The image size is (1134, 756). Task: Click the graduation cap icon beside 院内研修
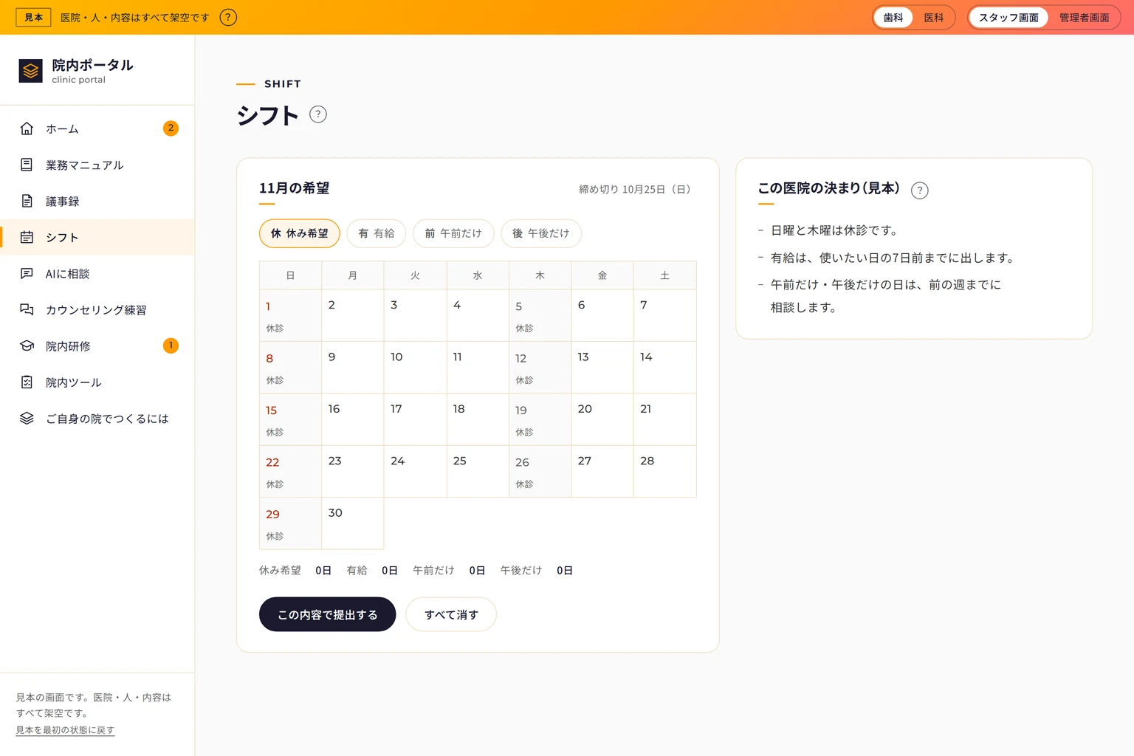click(x=27, y=346)
